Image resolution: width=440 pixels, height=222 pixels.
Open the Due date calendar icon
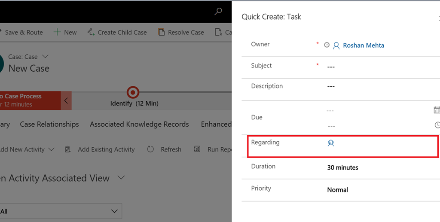[x=437, y=110]
